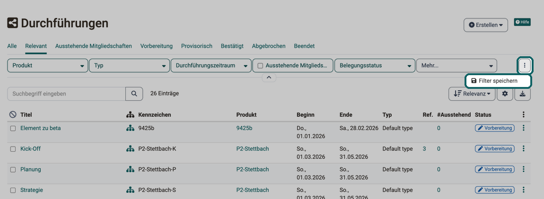Open the Provisorisch tab
The height and width of the screenshot is (199, 544).
[197, 46]
